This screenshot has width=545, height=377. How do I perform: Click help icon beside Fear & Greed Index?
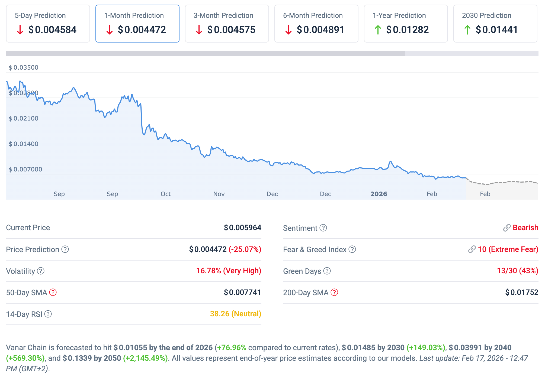point(352,249)
